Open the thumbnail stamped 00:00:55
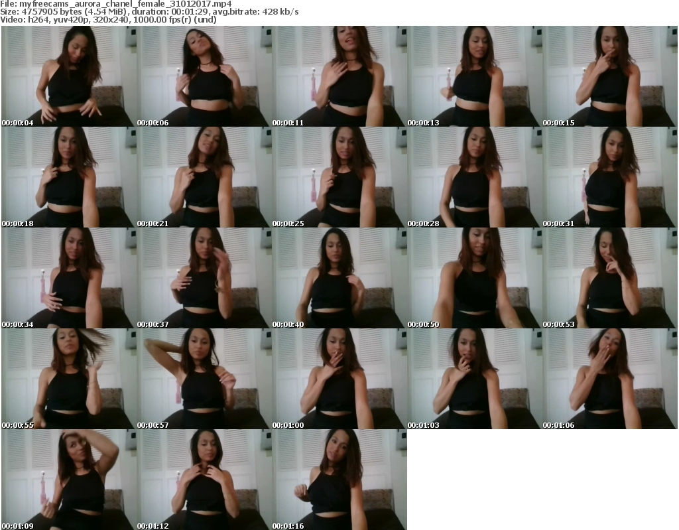 [69, 379]
